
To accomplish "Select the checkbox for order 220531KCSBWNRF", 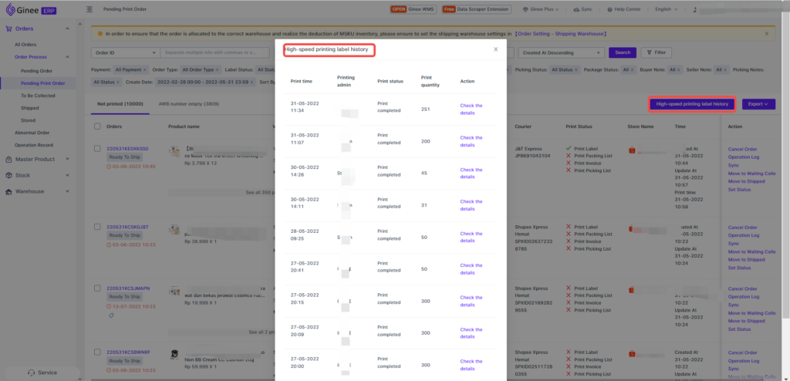I will point(97,352).
